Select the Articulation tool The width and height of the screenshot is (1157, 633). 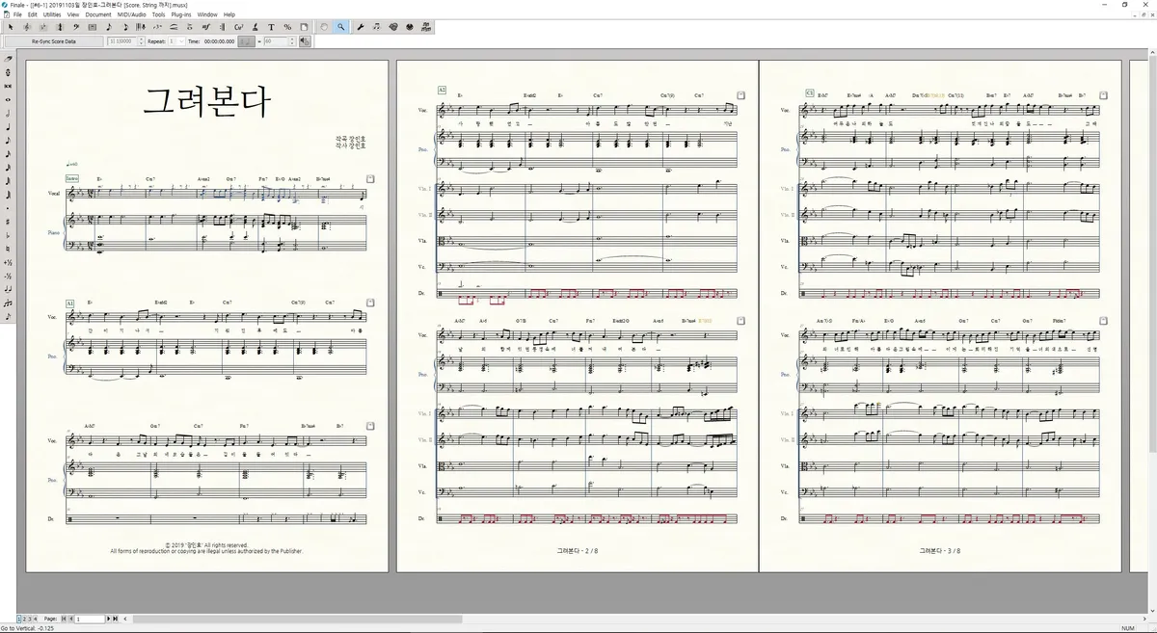(190, 27)
